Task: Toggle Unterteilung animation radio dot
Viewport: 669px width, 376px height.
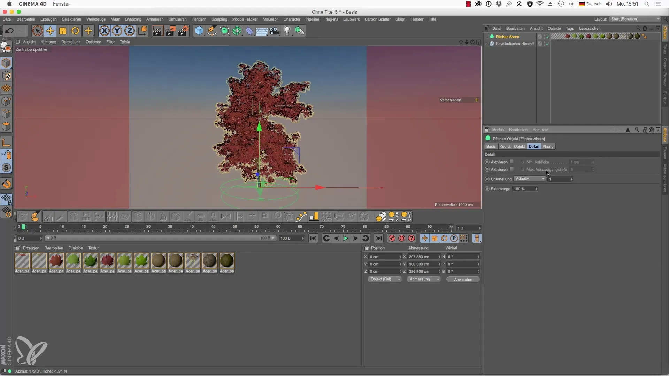Action: (487, 179)
